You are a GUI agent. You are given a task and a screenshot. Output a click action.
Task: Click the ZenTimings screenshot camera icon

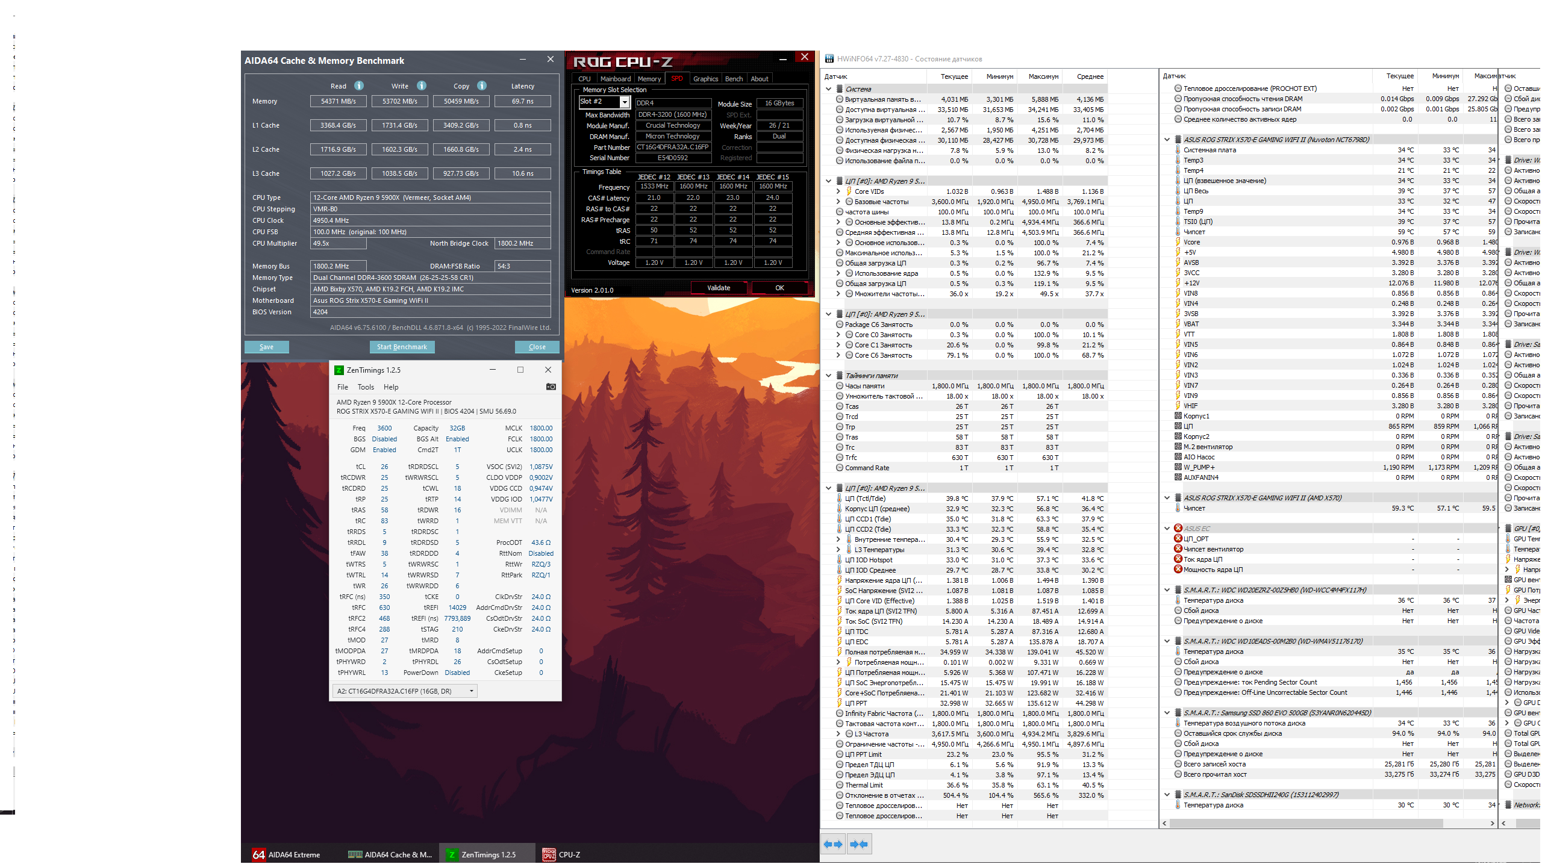coord(551,387)
